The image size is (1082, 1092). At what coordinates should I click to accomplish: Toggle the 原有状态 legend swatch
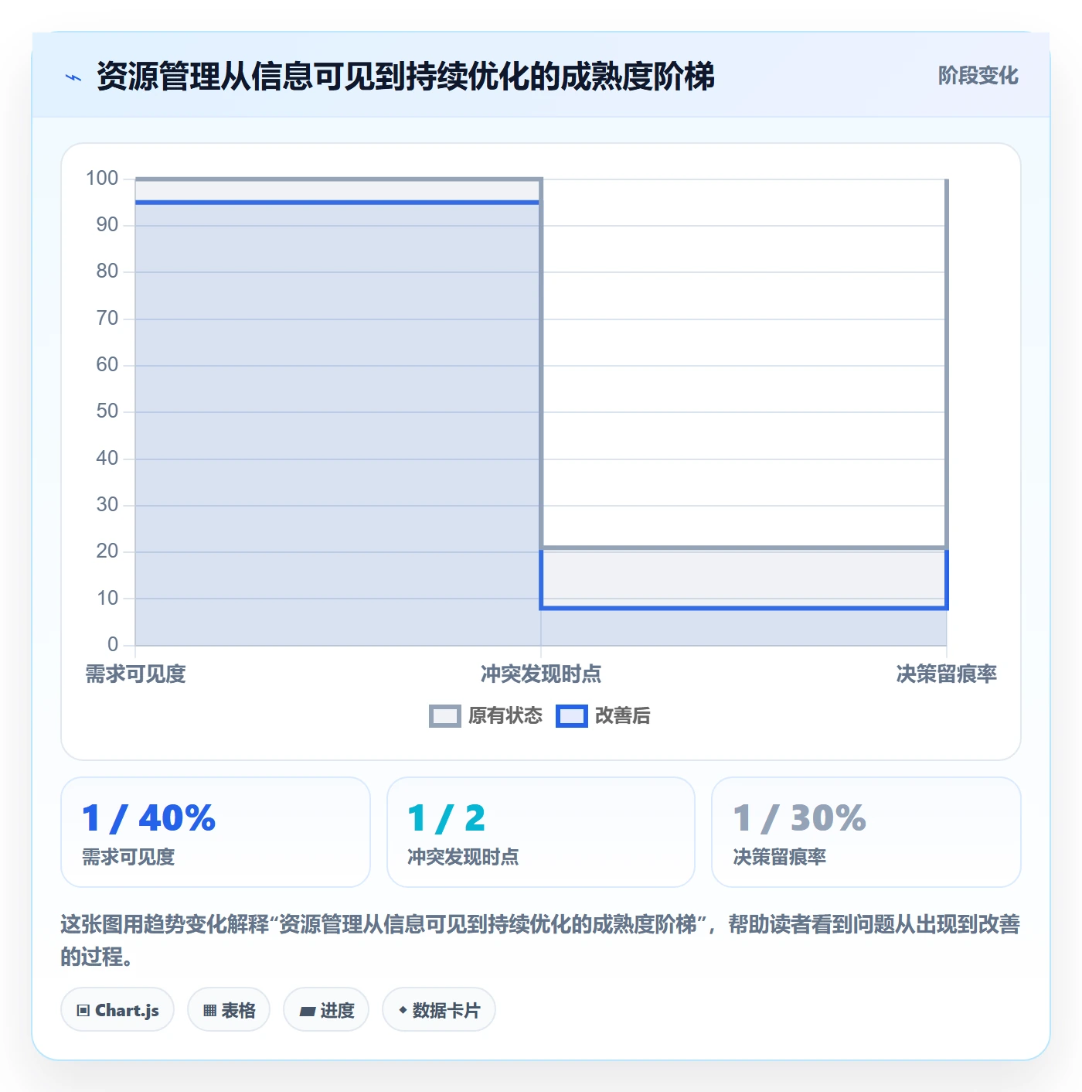point(445,716)
